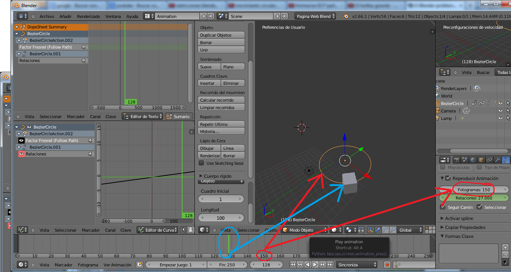Open the Renderizado menu
511x272 pixels.
tap(89, 16)
